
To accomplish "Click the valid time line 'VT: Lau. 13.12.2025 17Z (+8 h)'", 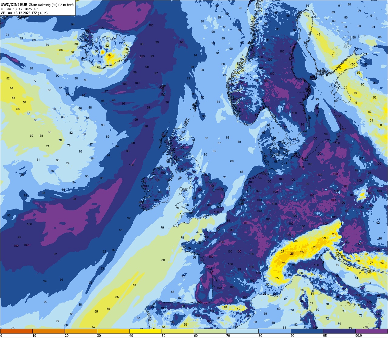I will (x=24, y=13).
